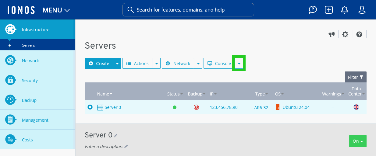Click the megaphone announcements icon
Viewport: 376px width, 156px height.
point(332,34)
